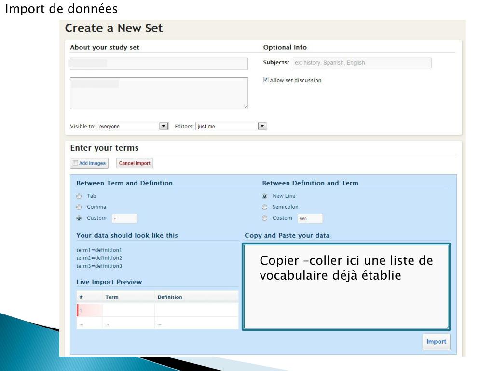Image resolution: width=494 pixels, height=371 pixels.
Task: Click the custom field containing \n\n
Action: tap(310, 218)
